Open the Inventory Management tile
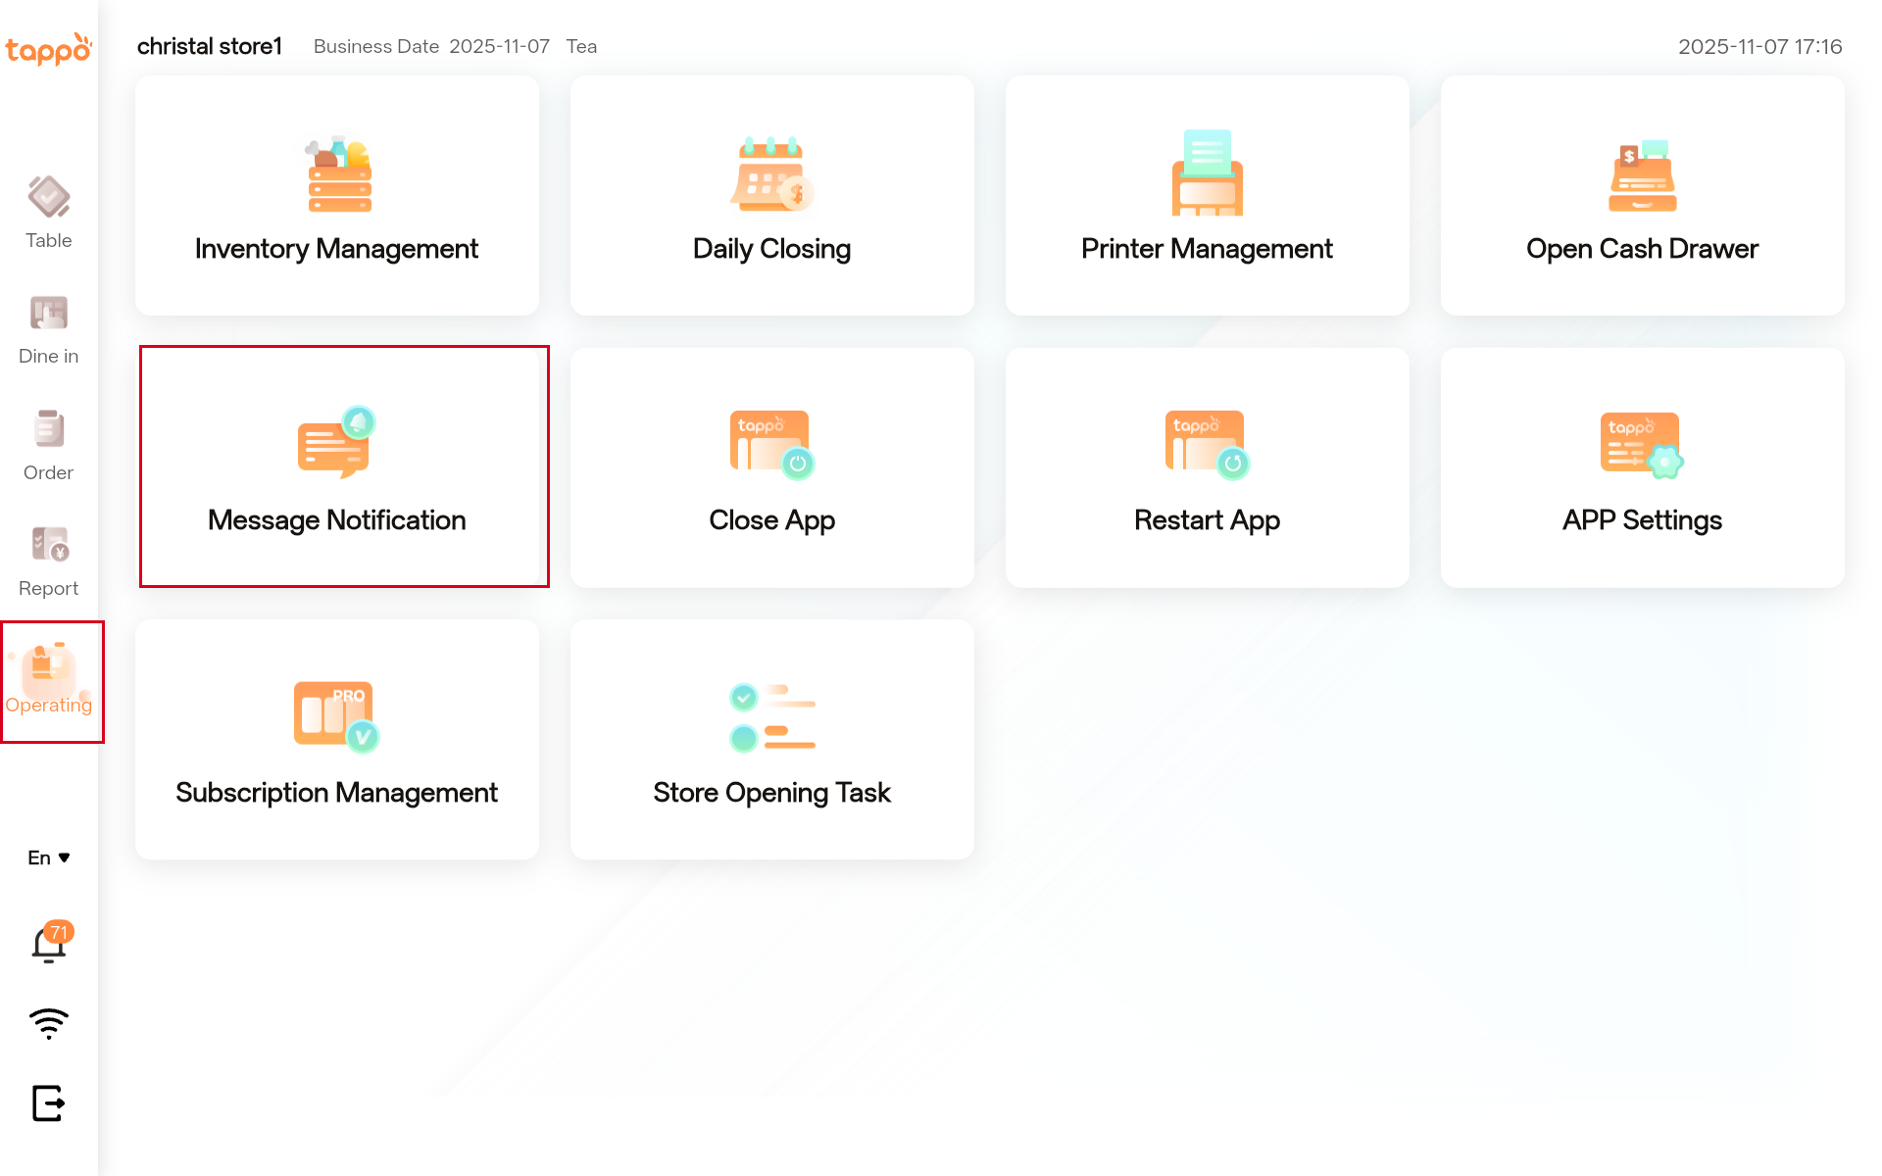 336,196
